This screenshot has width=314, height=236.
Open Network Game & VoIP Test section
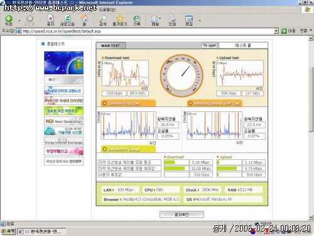click(x=215, y=103)
